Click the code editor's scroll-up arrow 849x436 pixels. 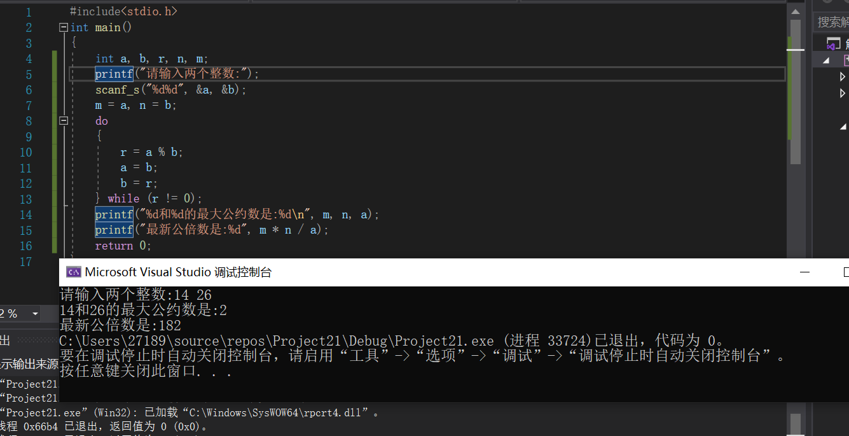[795, 12]
